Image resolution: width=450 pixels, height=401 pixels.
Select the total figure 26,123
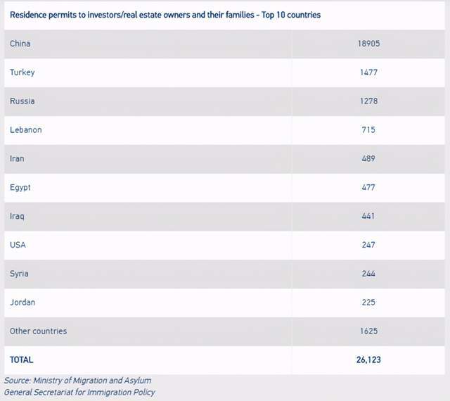(x=368, y=360)
